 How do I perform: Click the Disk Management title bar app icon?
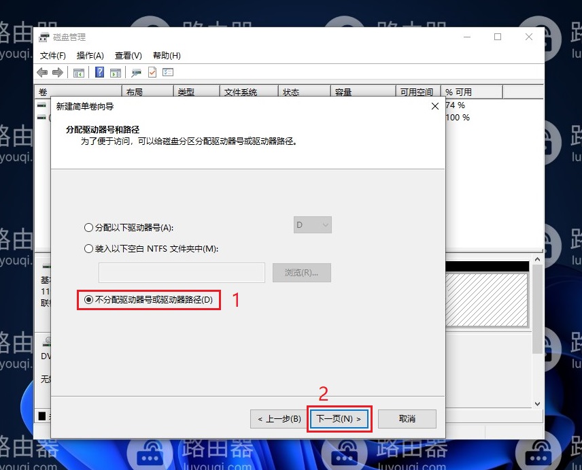[x=44, y=37]
